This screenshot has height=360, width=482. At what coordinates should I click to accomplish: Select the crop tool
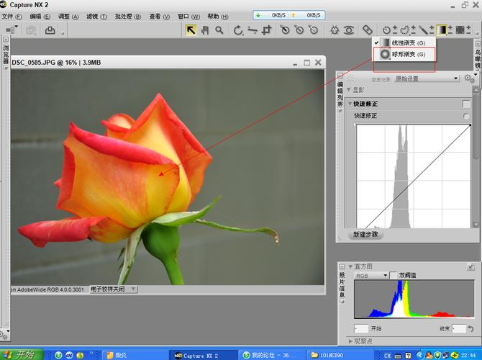click(267, 30)
